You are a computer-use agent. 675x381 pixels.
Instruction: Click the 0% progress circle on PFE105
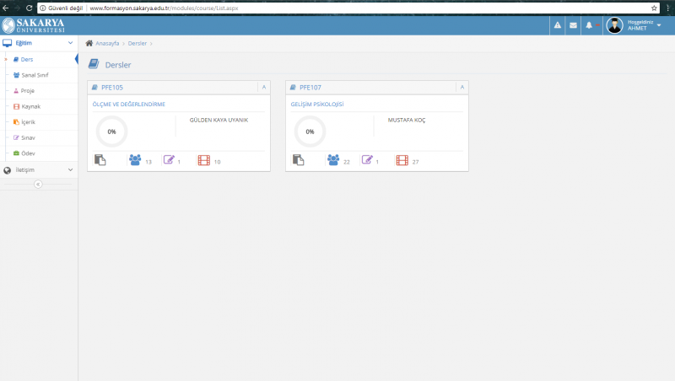111,131
